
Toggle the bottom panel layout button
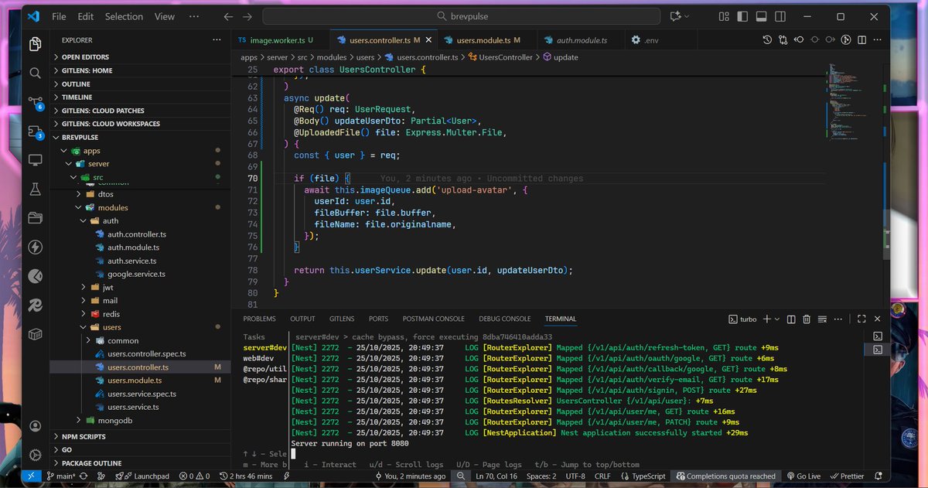point(761,16)
